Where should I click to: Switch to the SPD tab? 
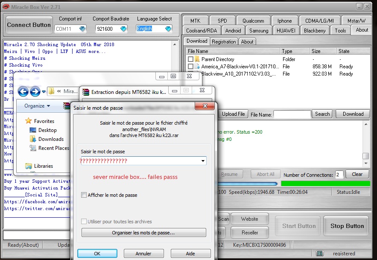(222, 20)
